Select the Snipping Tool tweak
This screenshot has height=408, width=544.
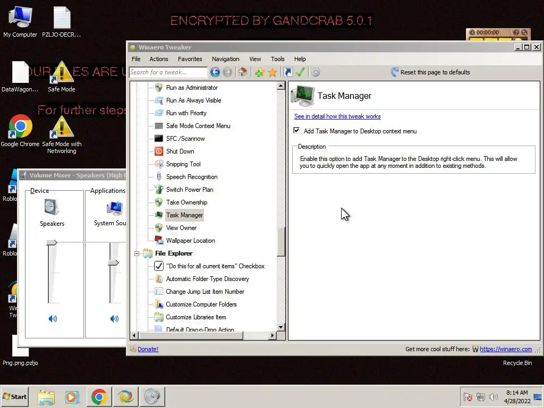pyautogui.click(x=183, y=164)
